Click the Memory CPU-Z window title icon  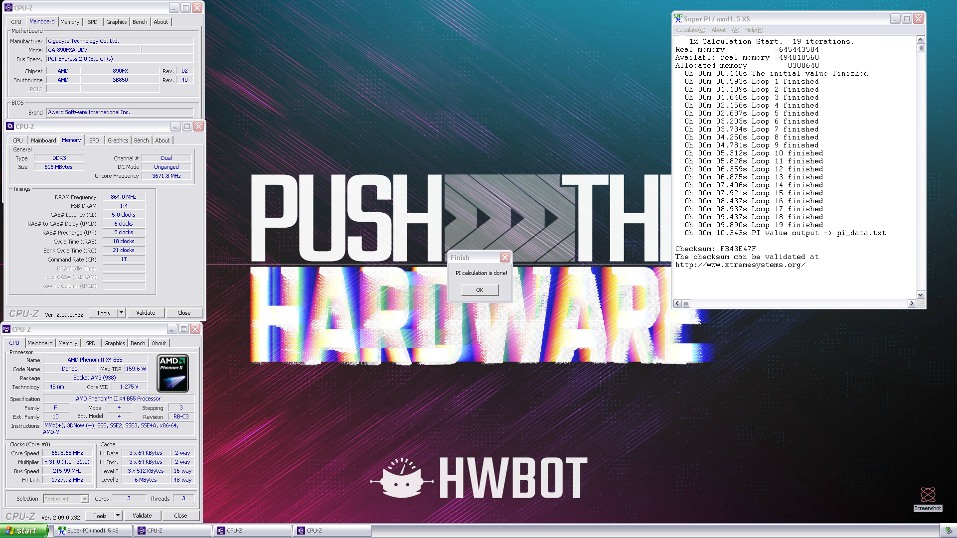tap(10, 127)
